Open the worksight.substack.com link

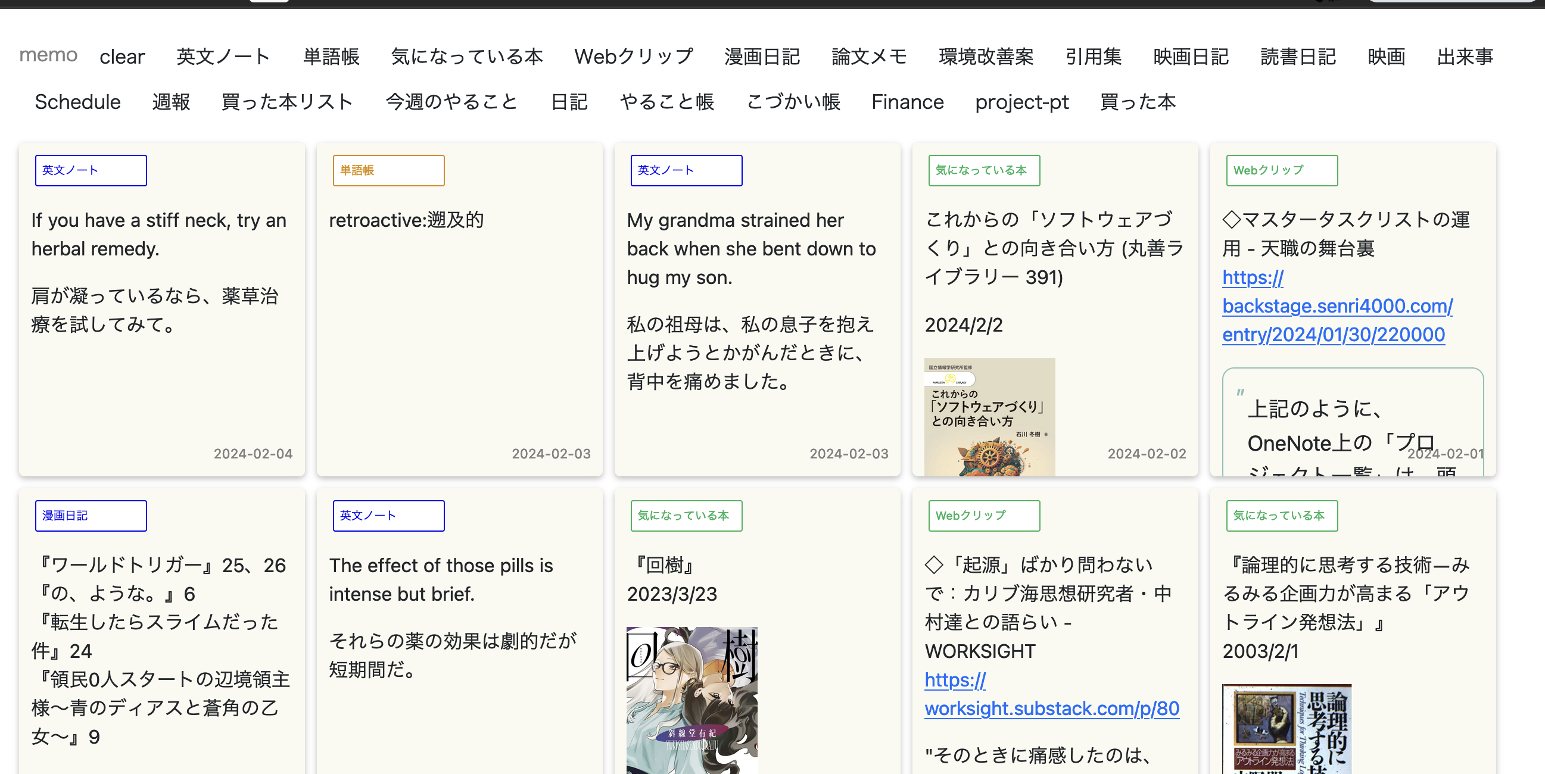(x=1051, y=709)
